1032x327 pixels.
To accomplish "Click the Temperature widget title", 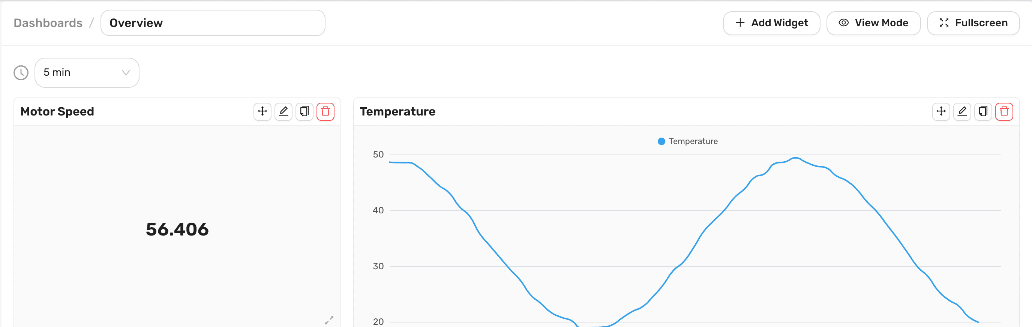I will (x=397, y=111).
